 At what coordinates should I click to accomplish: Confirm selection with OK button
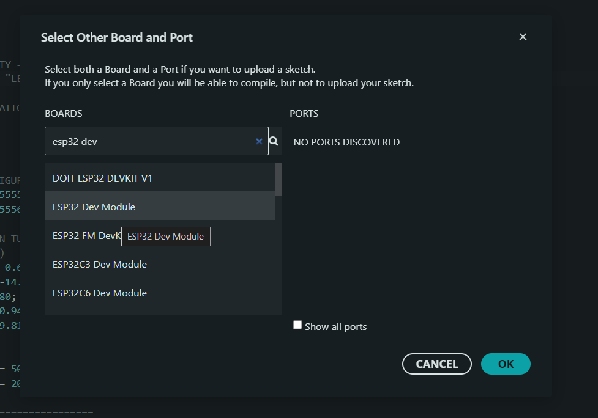[x=506, y=364]
